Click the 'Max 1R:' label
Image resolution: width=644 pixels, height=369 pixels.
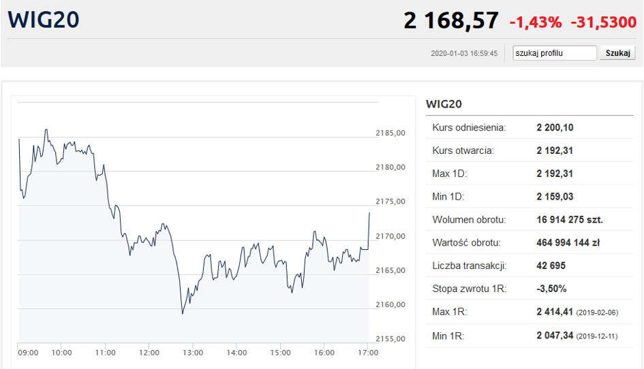tap(449, 312)
